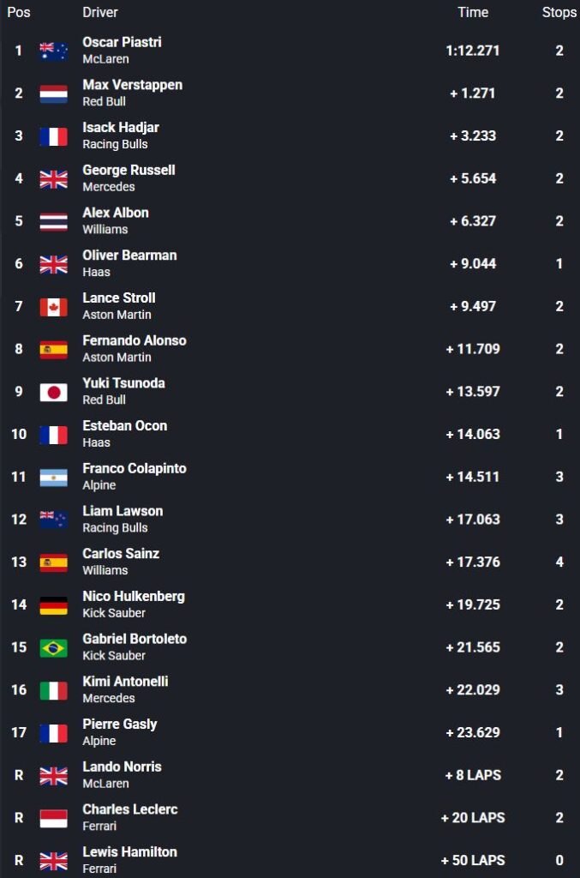Select the Time column header
Screen dimensions: 580x878
point(473,12)
